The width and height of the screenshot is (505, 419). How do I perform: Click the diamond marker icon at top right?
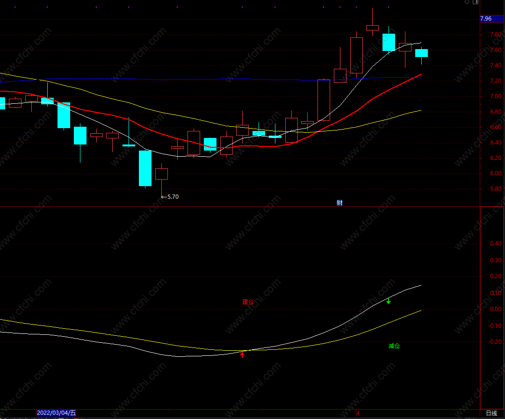[x=467, y=2]
